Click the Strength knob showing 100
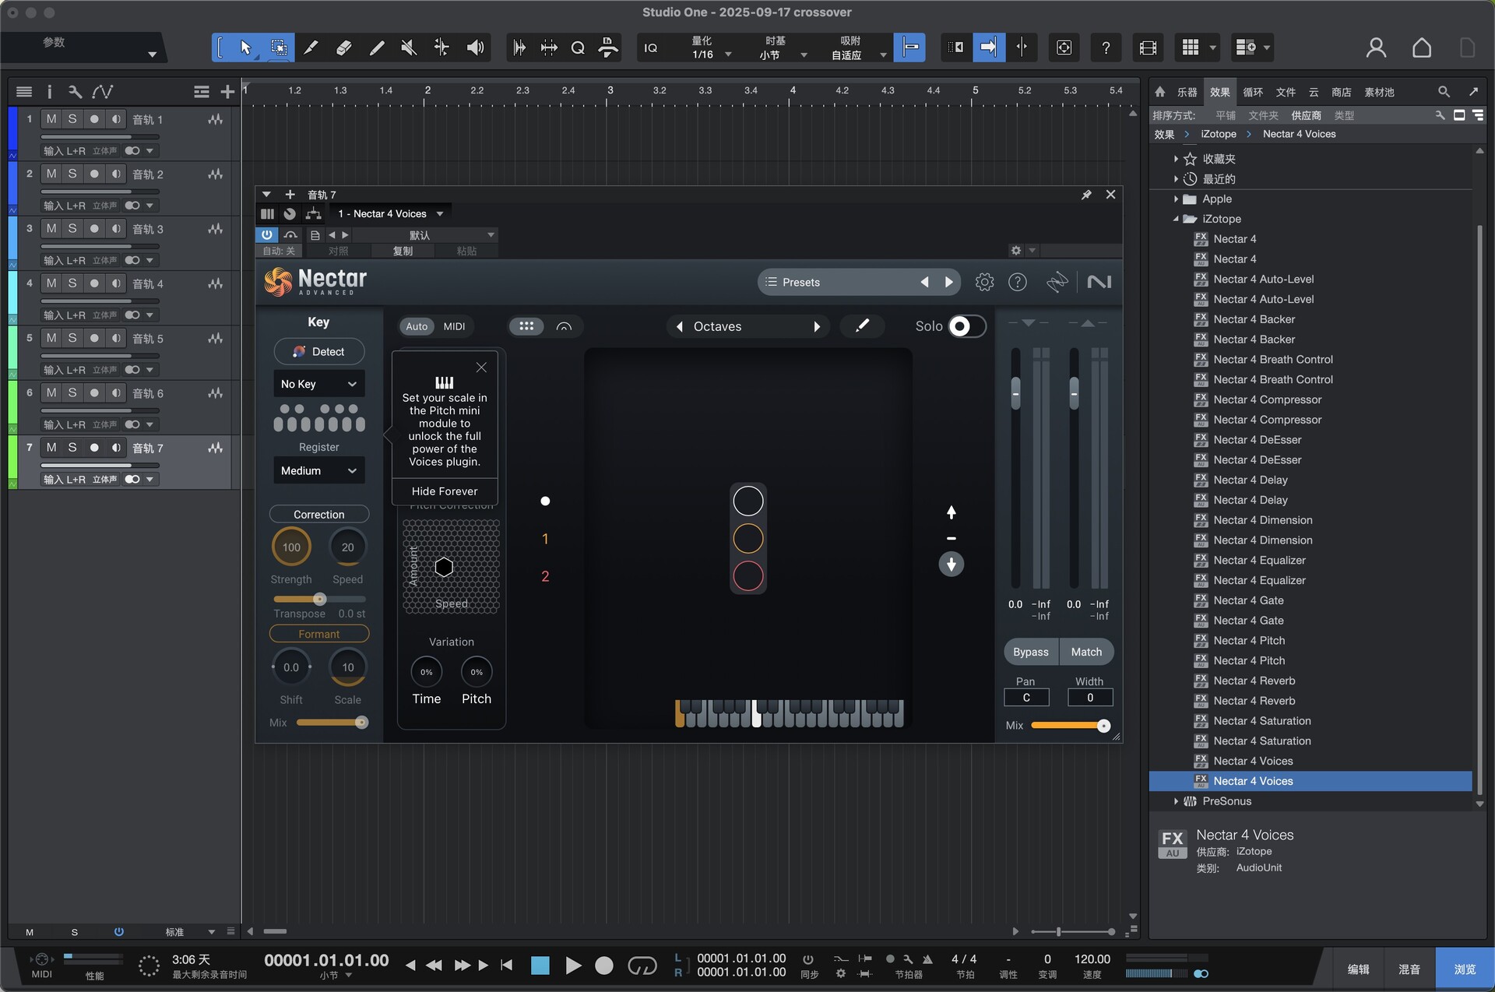This screenshot has width=1495, height=992. point(291,547)
